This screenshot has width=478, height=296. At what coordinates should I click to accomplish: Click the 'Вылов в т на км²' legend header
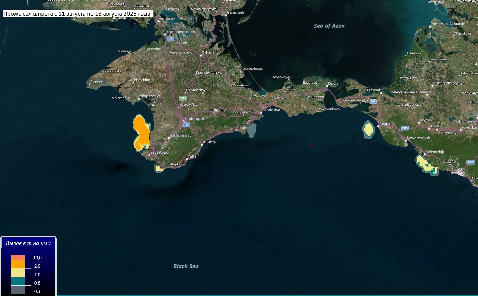28,243
